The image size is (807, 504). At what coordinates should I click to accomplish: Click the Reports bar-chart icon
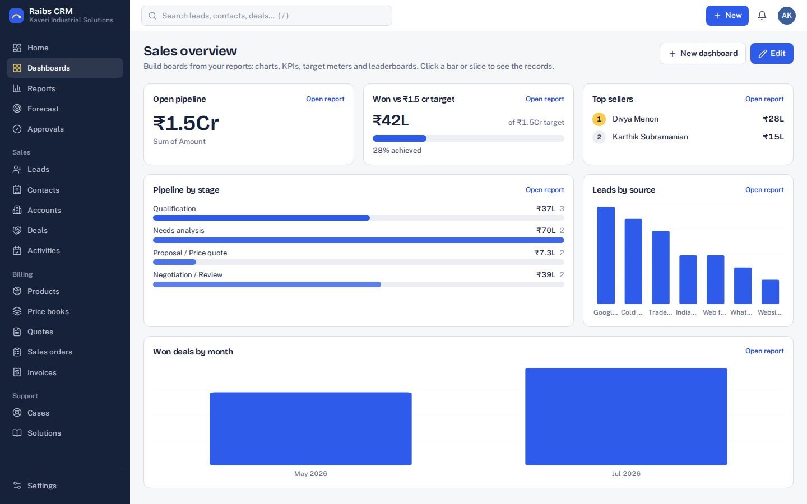[x=17, y=88]
